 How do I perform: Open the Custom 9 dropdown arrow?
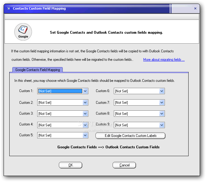point(162,125)
